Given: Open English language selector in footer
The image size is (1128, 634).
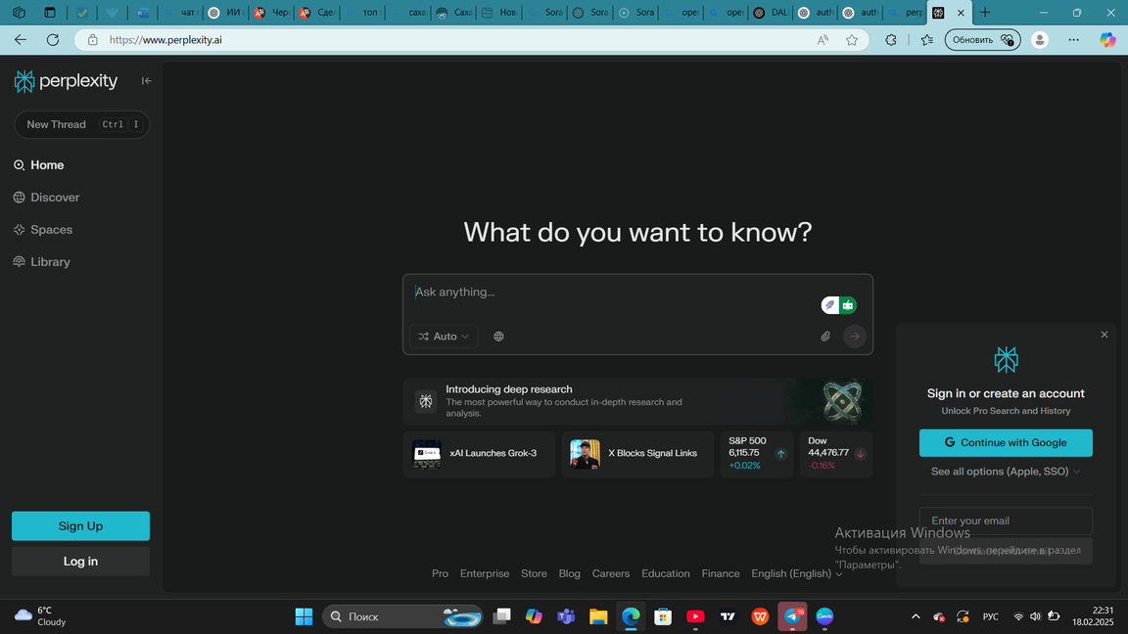Looking at the screenshot, I should (x=796, y=574).
